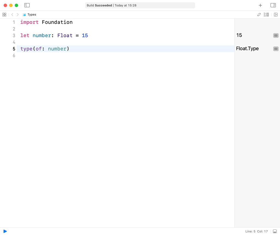The height and width of the screenshot is (235, 280).
Task: Click the new tab plus icon
Action: coord(260,5)
